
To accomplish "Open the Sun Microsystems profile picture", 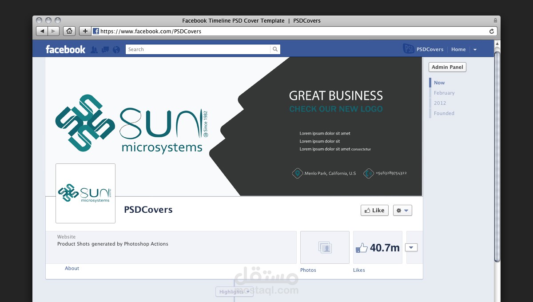I will [x=85, y=193].
